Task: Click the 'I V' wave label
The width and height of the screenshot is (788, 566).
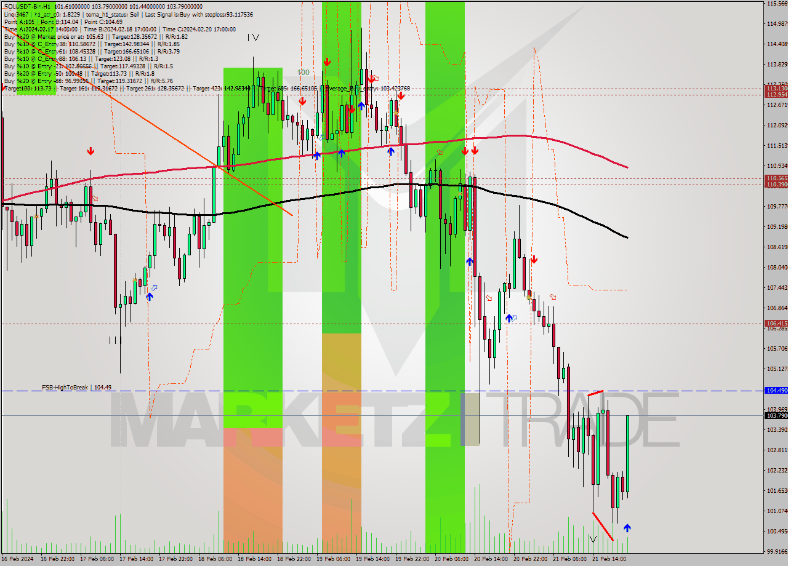Action: [253, 38]
